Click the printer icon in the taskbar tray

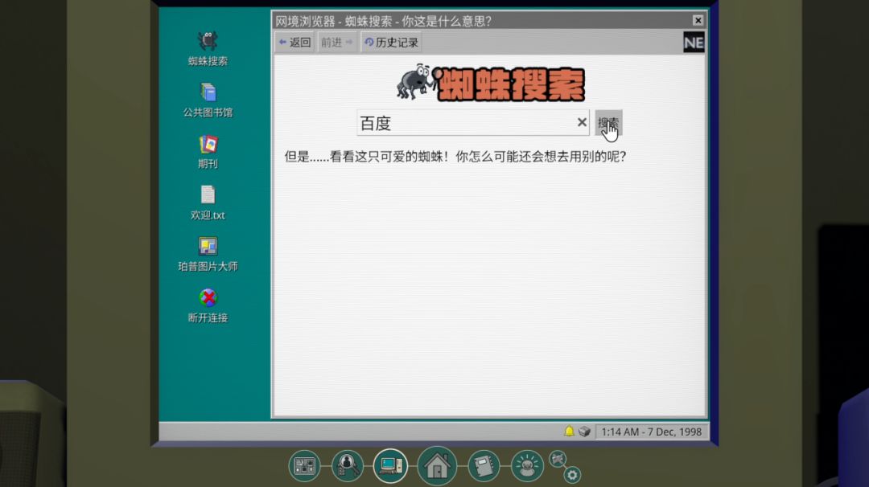(x=585, y=431)
